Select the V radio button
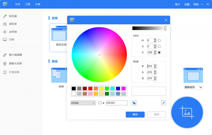The height and width of the screenshot is (135, 212). pos(159,53)
